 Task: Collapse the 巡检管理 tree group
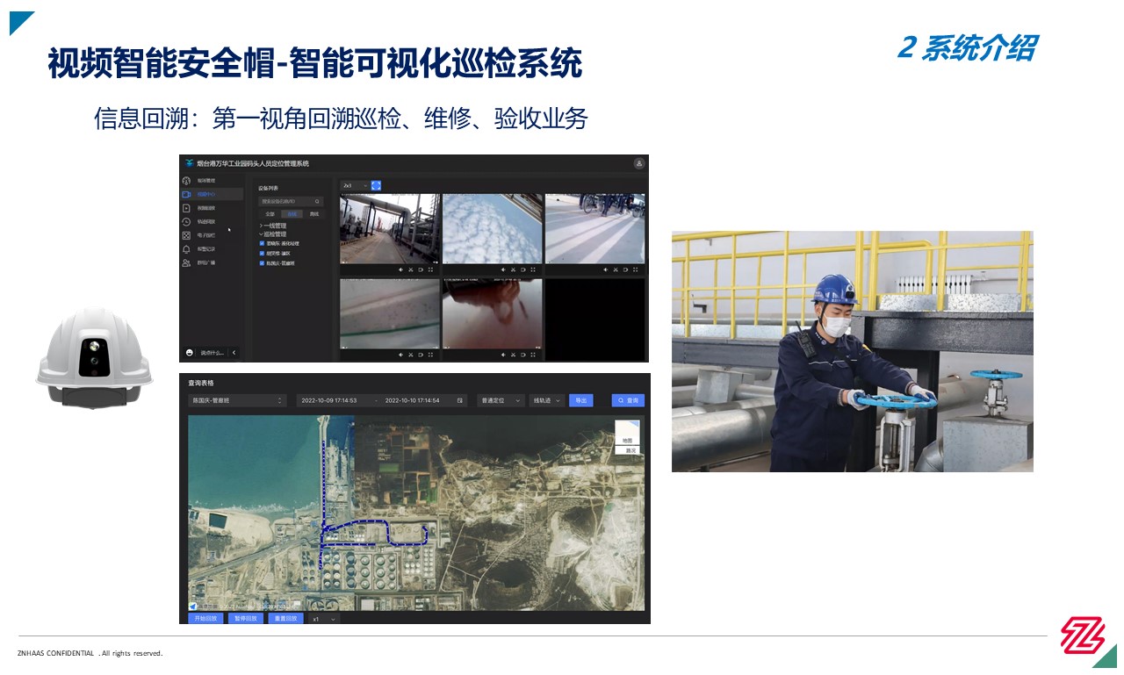tap(262, 234)
